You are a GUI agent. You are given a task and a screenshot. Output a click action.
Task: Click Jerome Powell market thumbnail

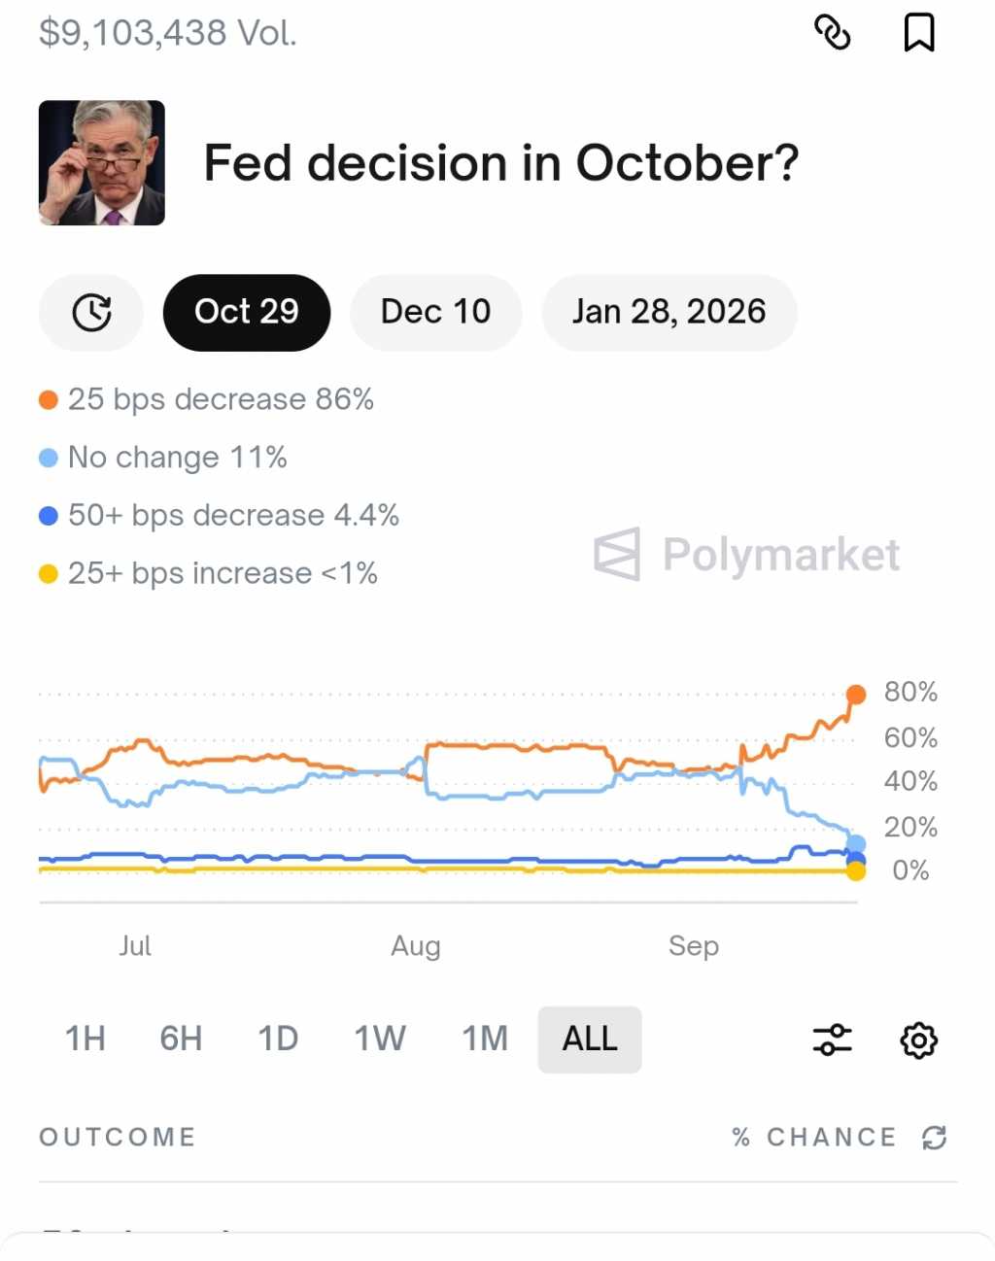[102, 163]
